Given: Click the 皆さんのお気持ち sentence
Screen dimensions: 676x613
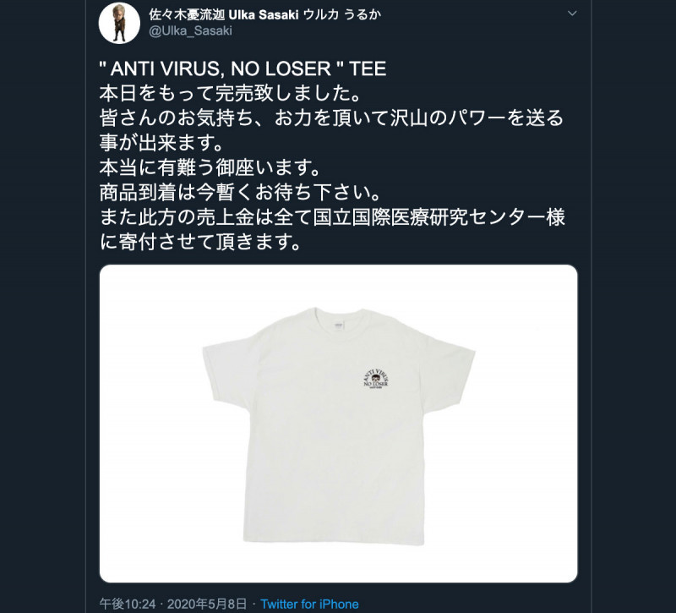Looking at the screenshot, I should click(x=331, y=130).
